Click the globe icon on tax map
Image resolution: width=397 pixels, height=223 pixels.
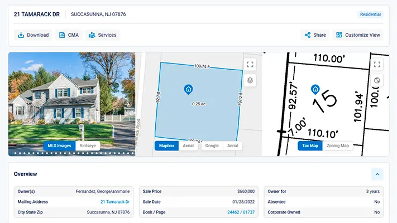(x=377, y=80)
